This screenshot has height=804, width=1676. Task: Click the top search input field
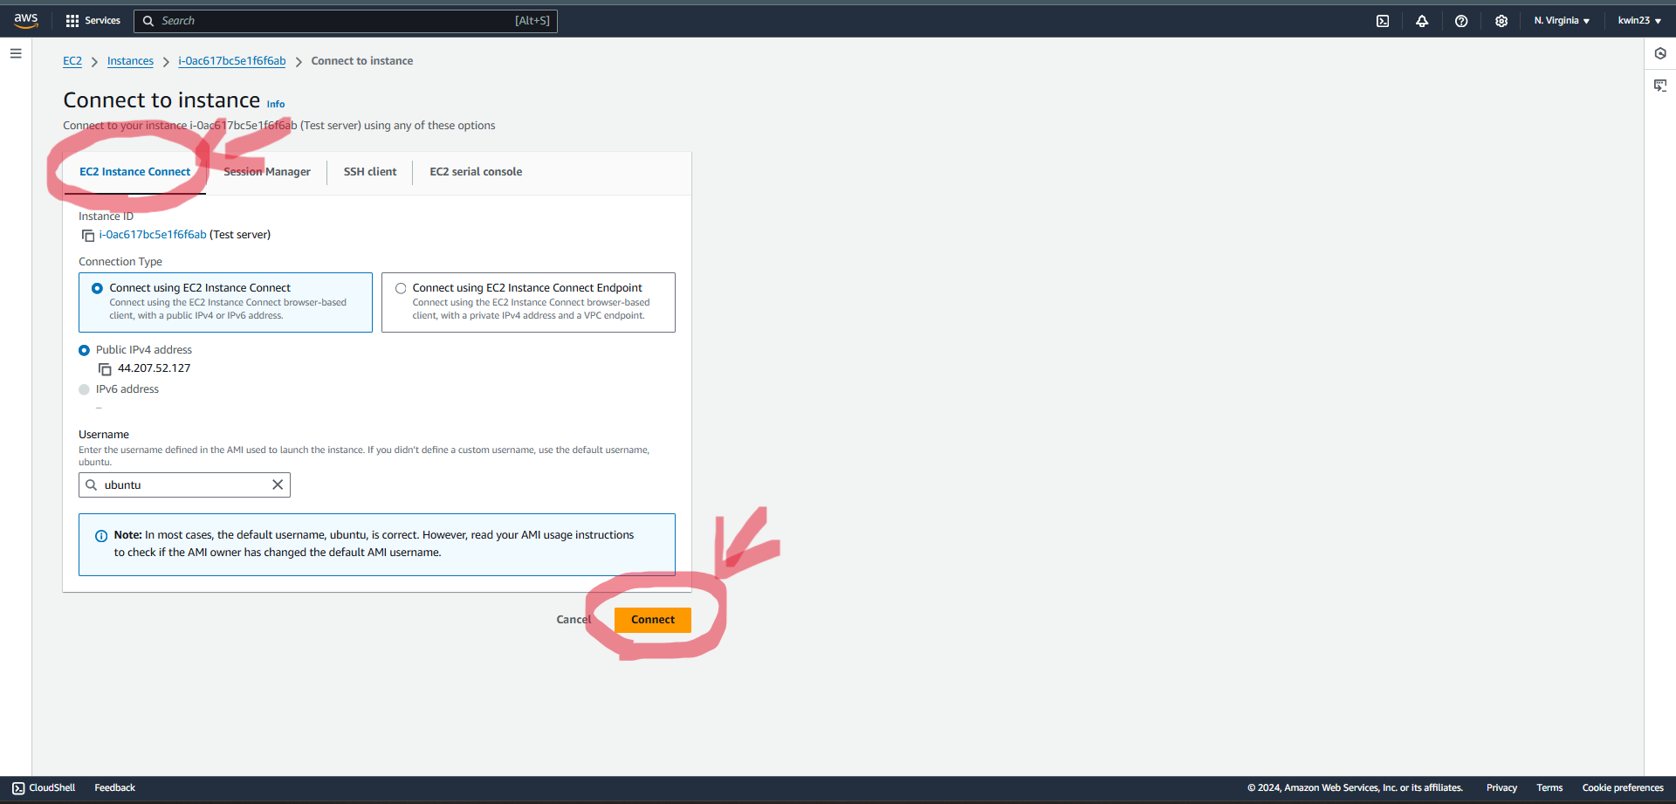(346, 21)
